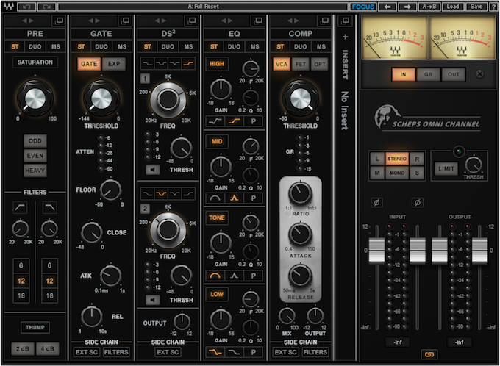Enable EXT SC in the COMP module
500x366 pixels.
tap(285, 352)
